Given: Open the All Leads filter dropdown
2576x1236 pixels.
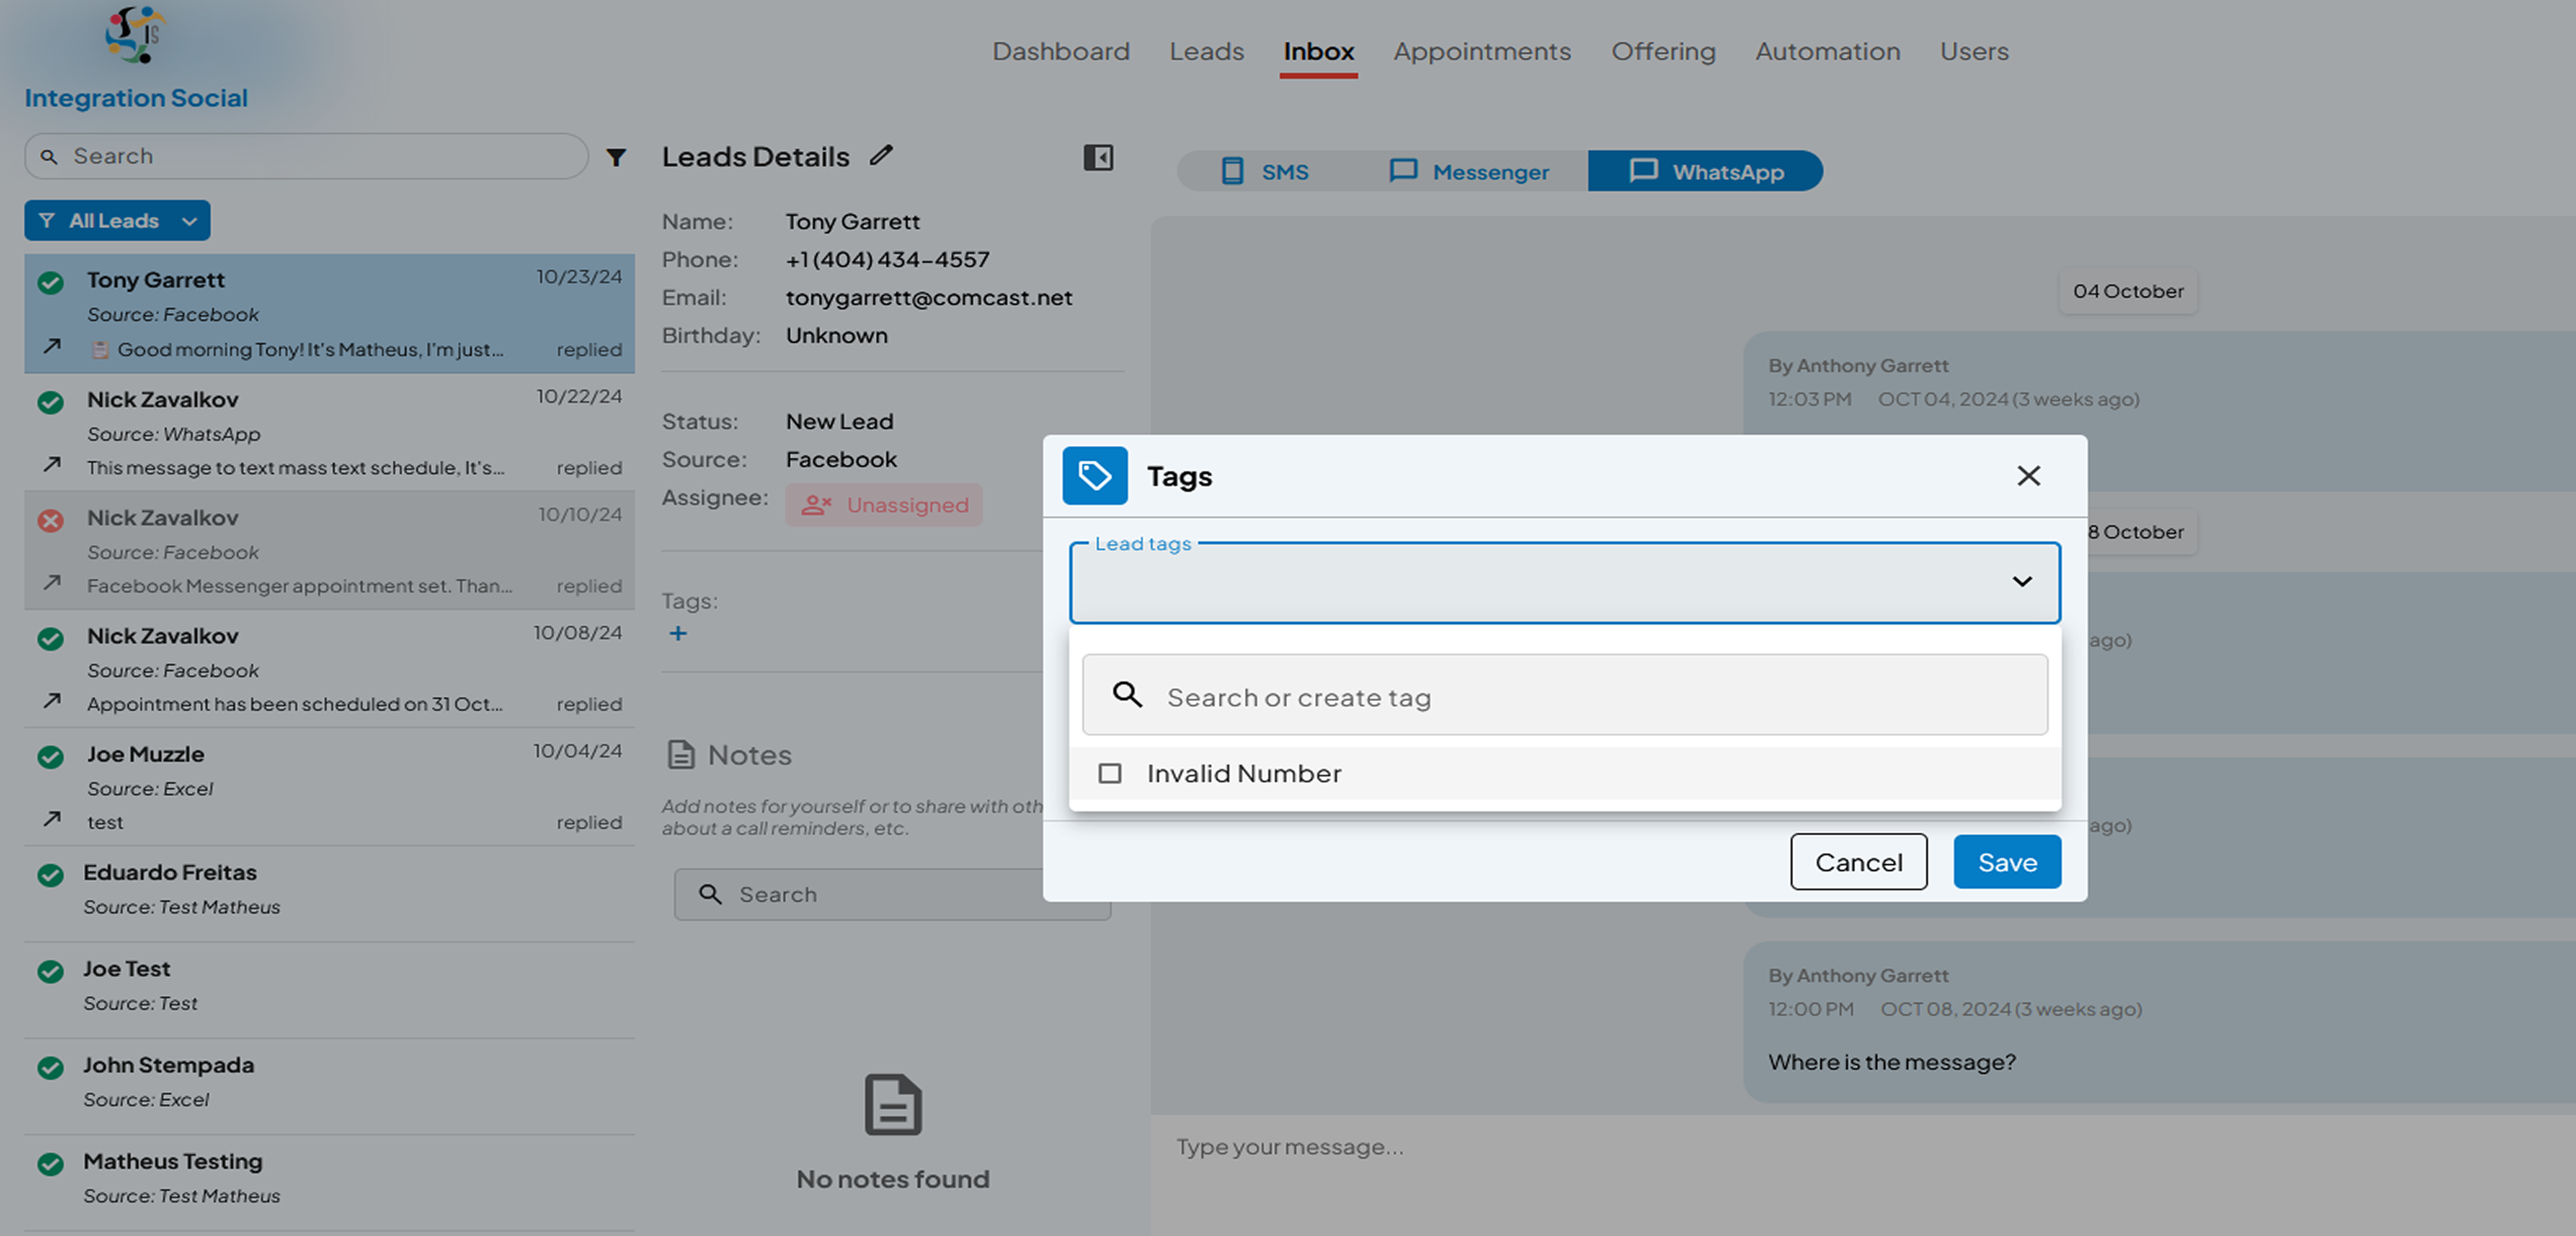Looking at the screenshot, I should pos(117,220).
